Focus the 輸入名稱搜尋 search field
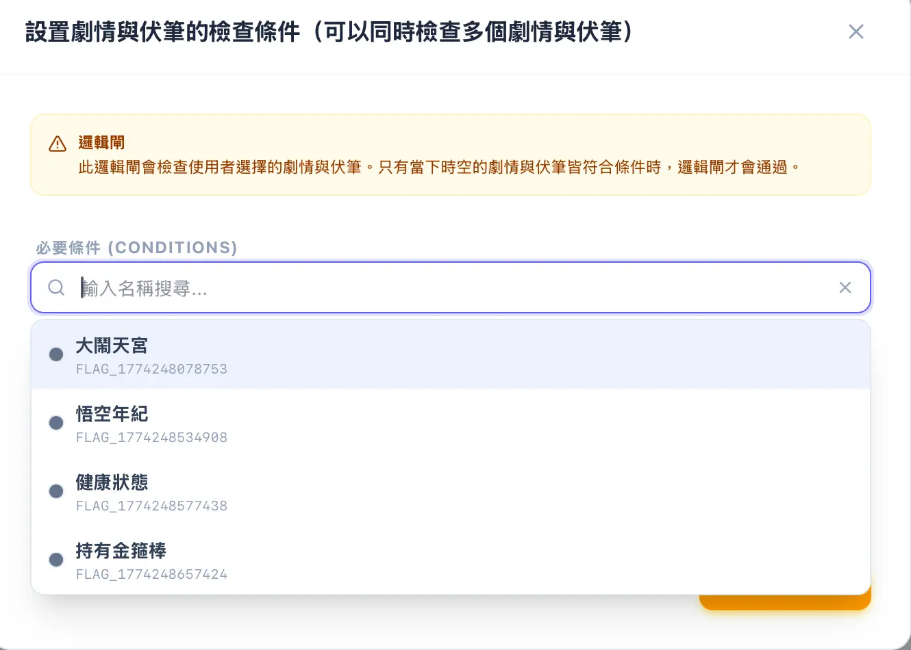The height and width of the screenshot is (650, 911). (451, 287)
